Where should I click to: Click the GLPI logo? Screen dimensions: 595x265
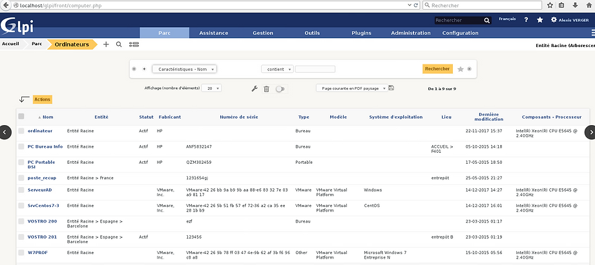pos(17,26)
